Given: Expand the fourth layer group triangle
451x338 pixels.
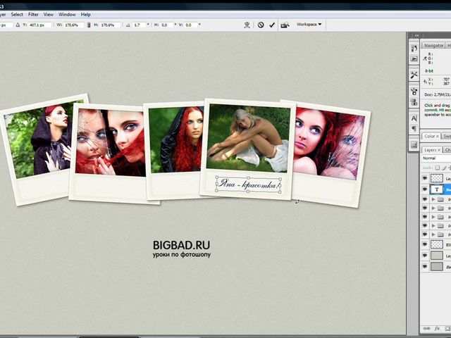Looking at the screenshot, I should tap(433, 226).
